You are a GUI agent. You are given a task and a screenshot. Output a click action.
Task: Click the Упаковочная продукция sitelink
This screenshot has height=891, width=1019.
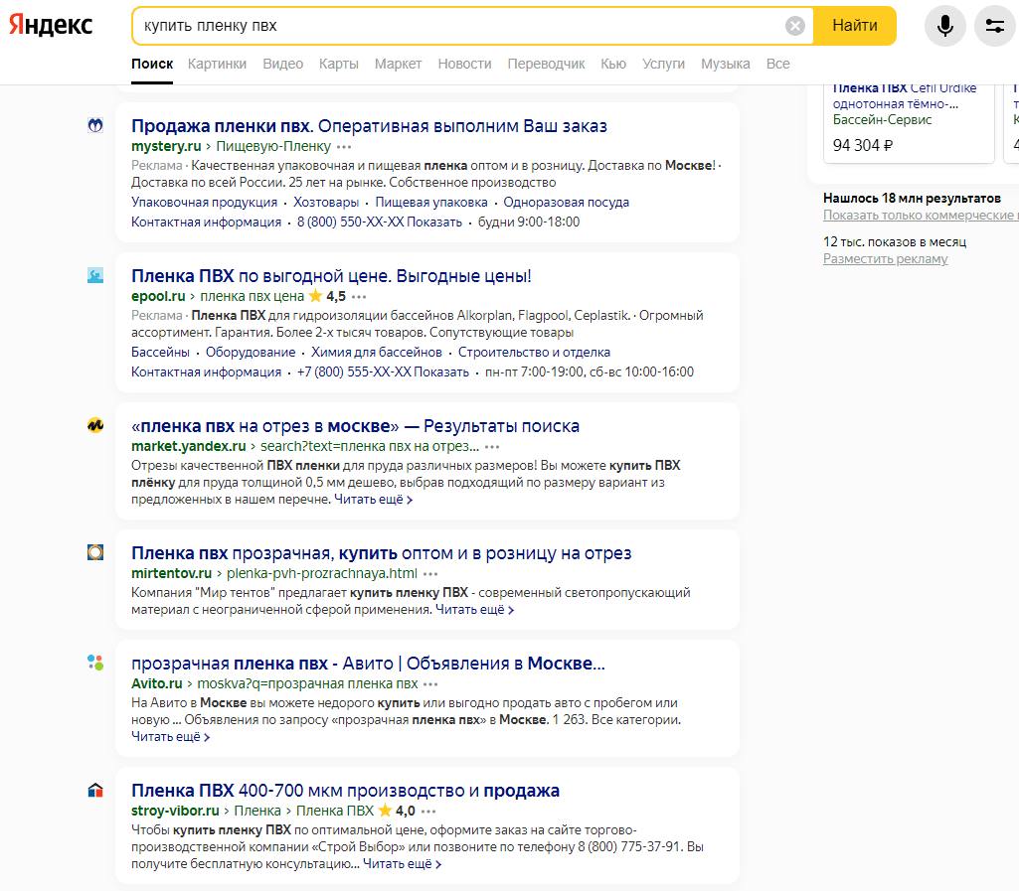(x=204, y=202)
